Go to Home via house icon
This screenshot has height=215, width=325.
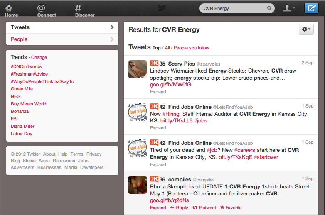tap(9, 8)
